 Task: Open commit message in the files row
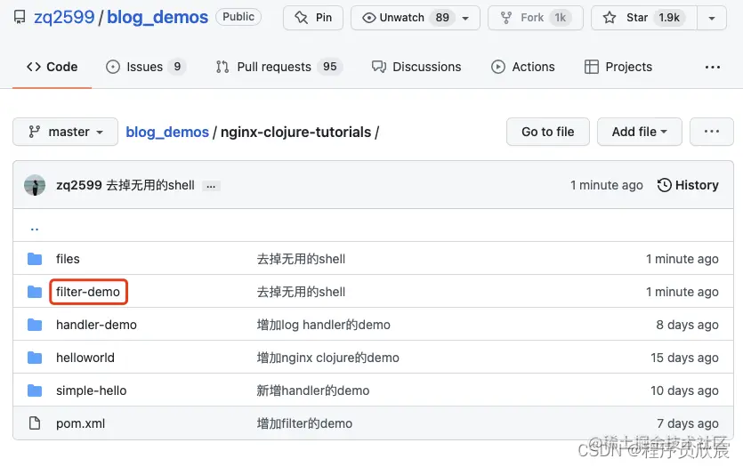(301, 259)
